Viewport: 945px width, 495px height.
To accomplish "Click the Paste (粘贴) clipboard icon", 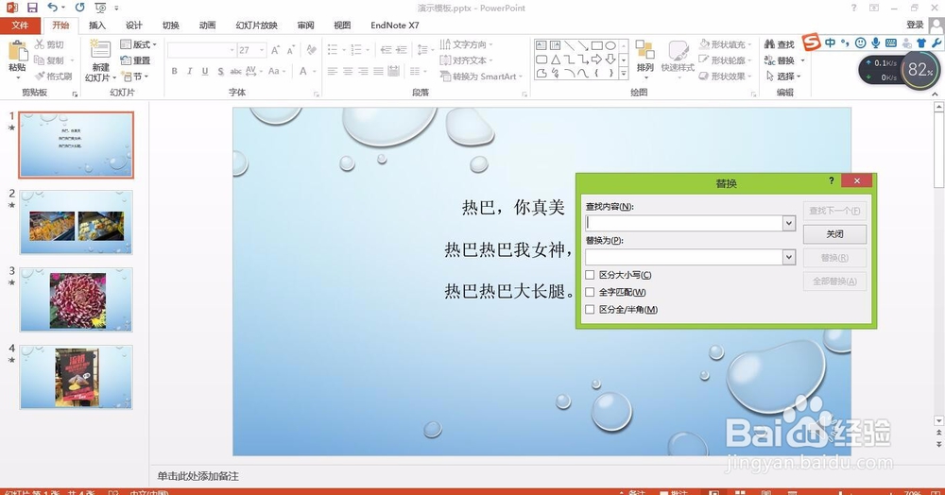I will point(17,51).
